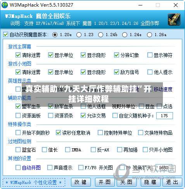Enable F7/F8 开关图 checkbox
Screen dimensions: 185x189
click(81, 168)
